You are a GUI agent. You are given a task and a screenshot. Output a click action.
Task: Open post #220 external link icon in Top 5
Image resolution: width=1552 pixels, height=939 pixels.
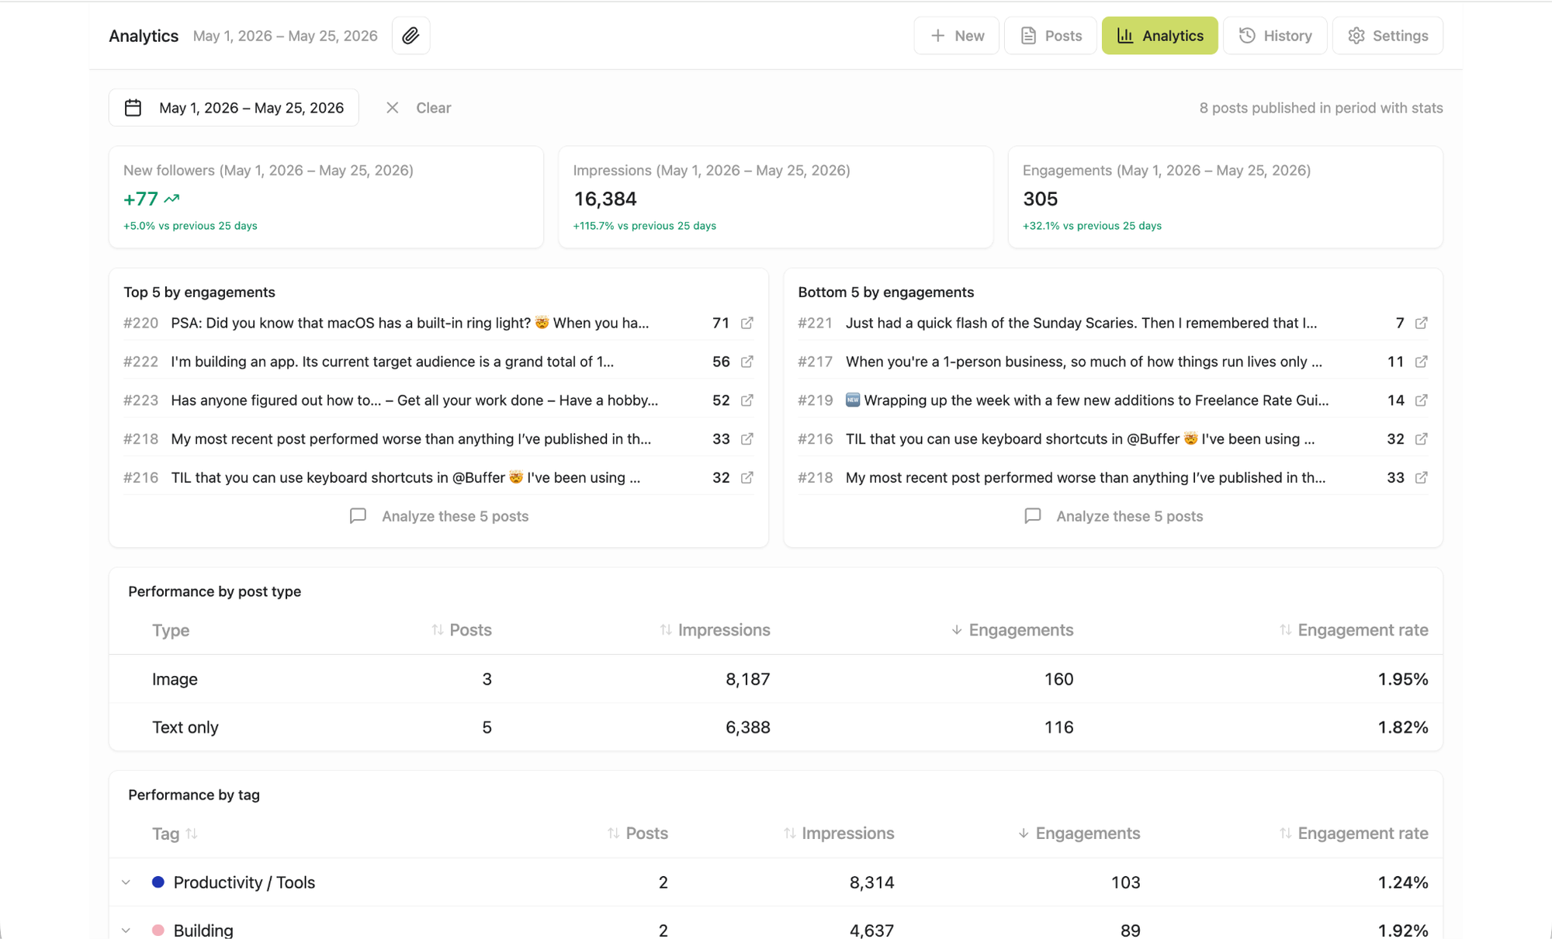pos(747,323)
